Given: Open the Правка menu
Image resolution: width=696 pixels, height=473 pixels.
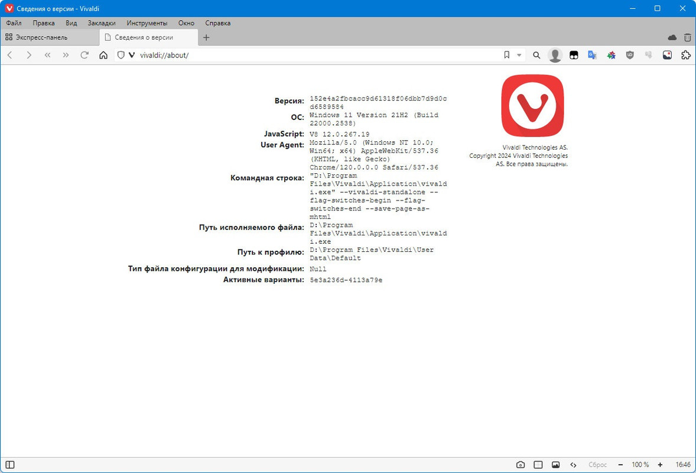Looking at the screenshot, I should point(44,23).
